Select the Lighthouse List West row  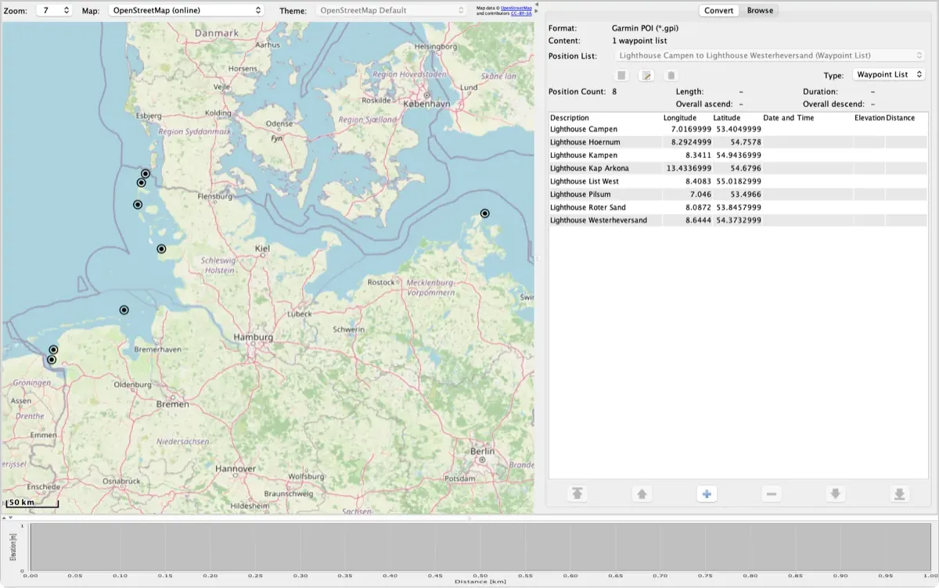point(739,181)
